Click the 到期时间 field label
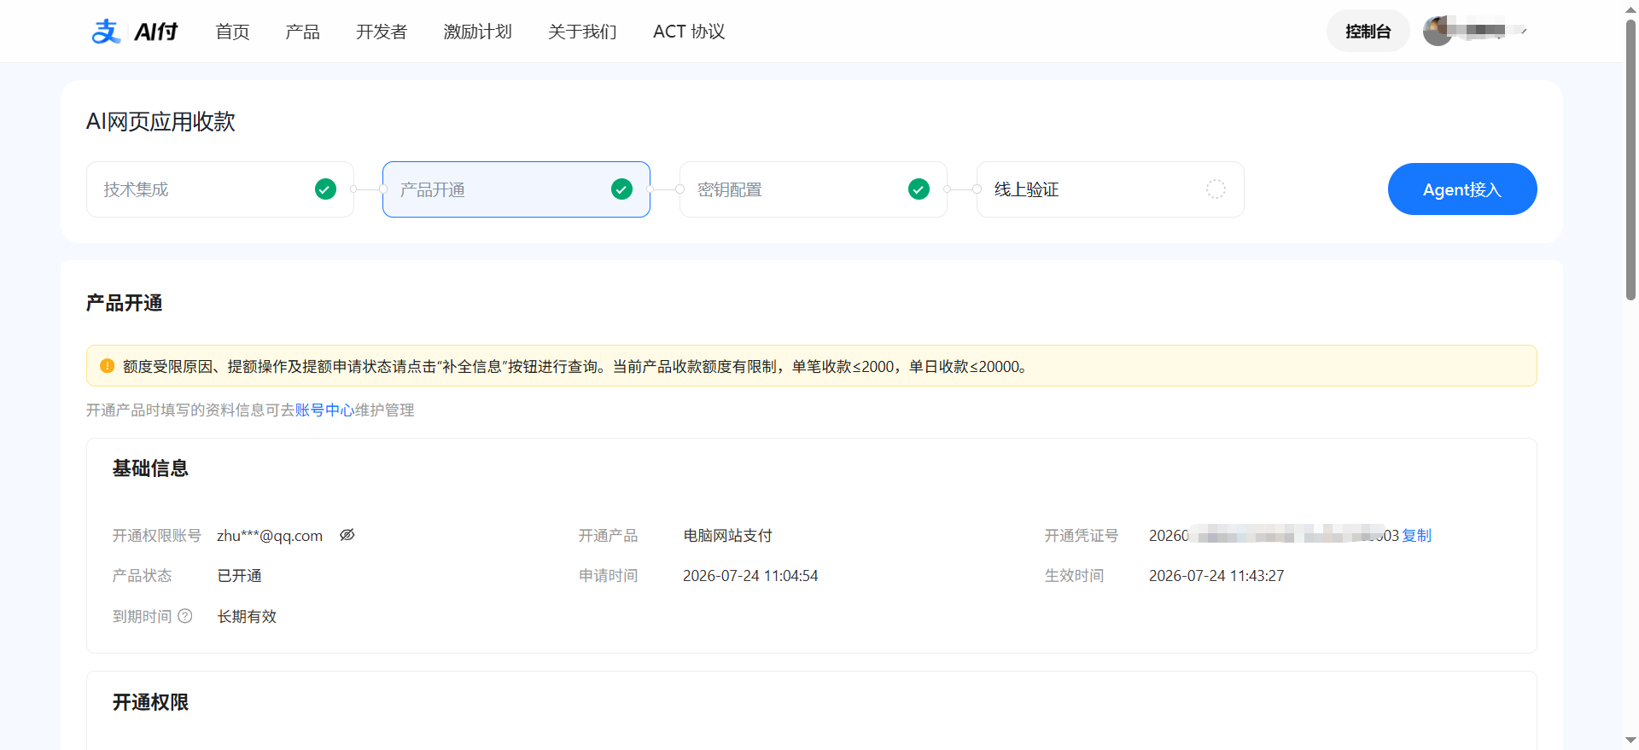The image size is (1639, 750). coord(143,616)
